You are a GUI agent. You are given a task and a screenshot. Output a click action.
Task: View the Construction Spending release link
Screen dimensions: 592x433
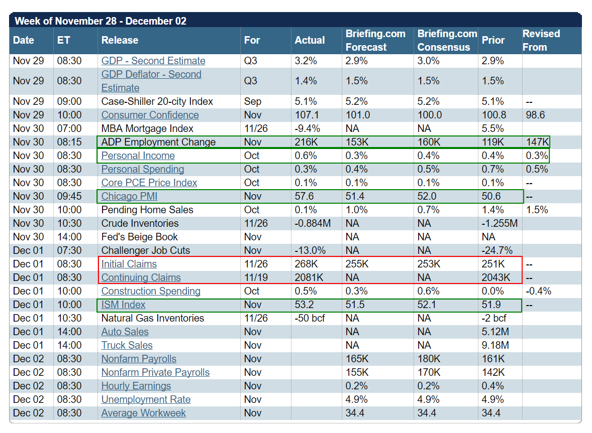tap(150, 291)
